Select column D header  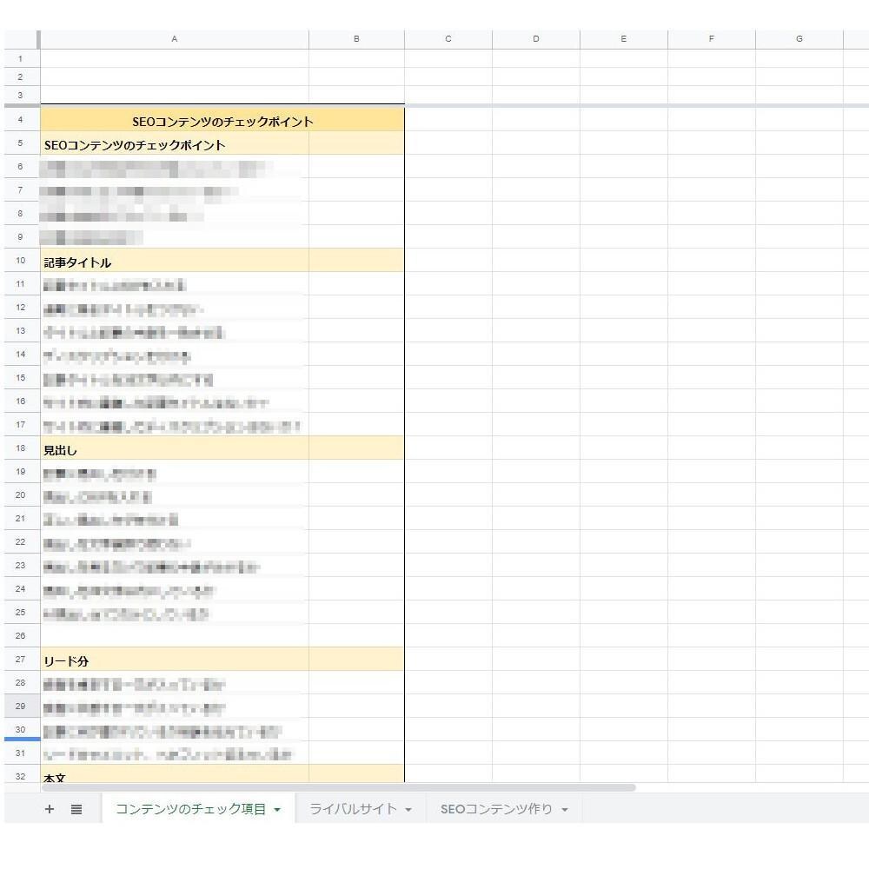(x=536, y=39)
